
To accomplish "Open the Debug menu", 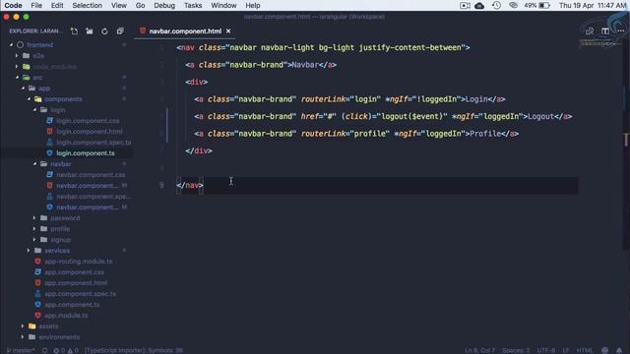I will pos(164,5).
